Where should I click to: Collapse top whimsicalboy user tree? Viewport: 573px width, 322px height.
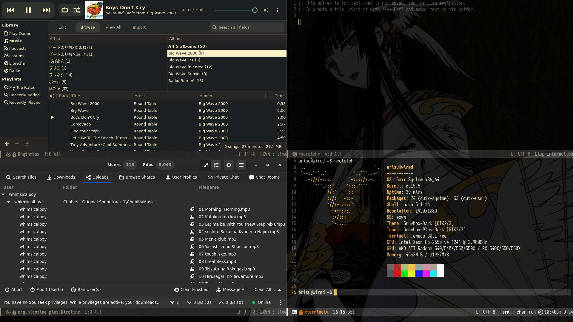click(3, 194)
